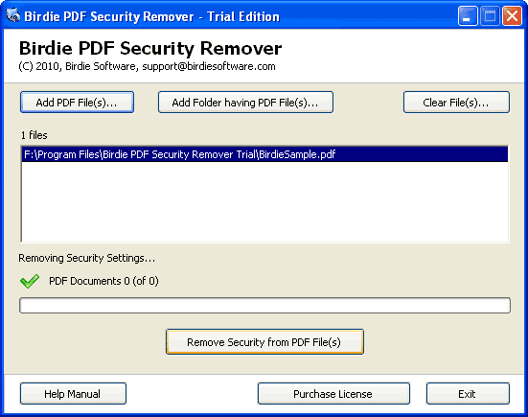
Task: Clear File(s) from the list
Action: click(x=456, y=102)
